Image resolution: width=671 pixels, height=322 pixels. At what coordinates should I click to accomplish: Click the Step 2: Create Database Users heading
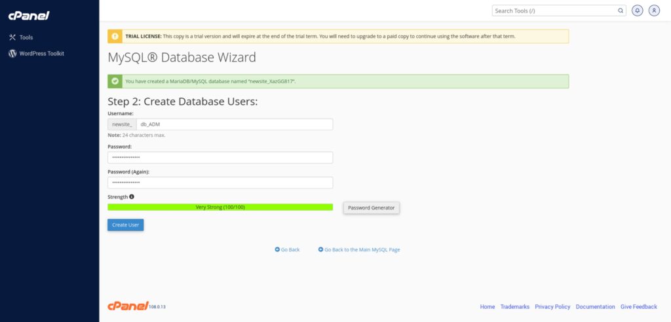(183, 102)
